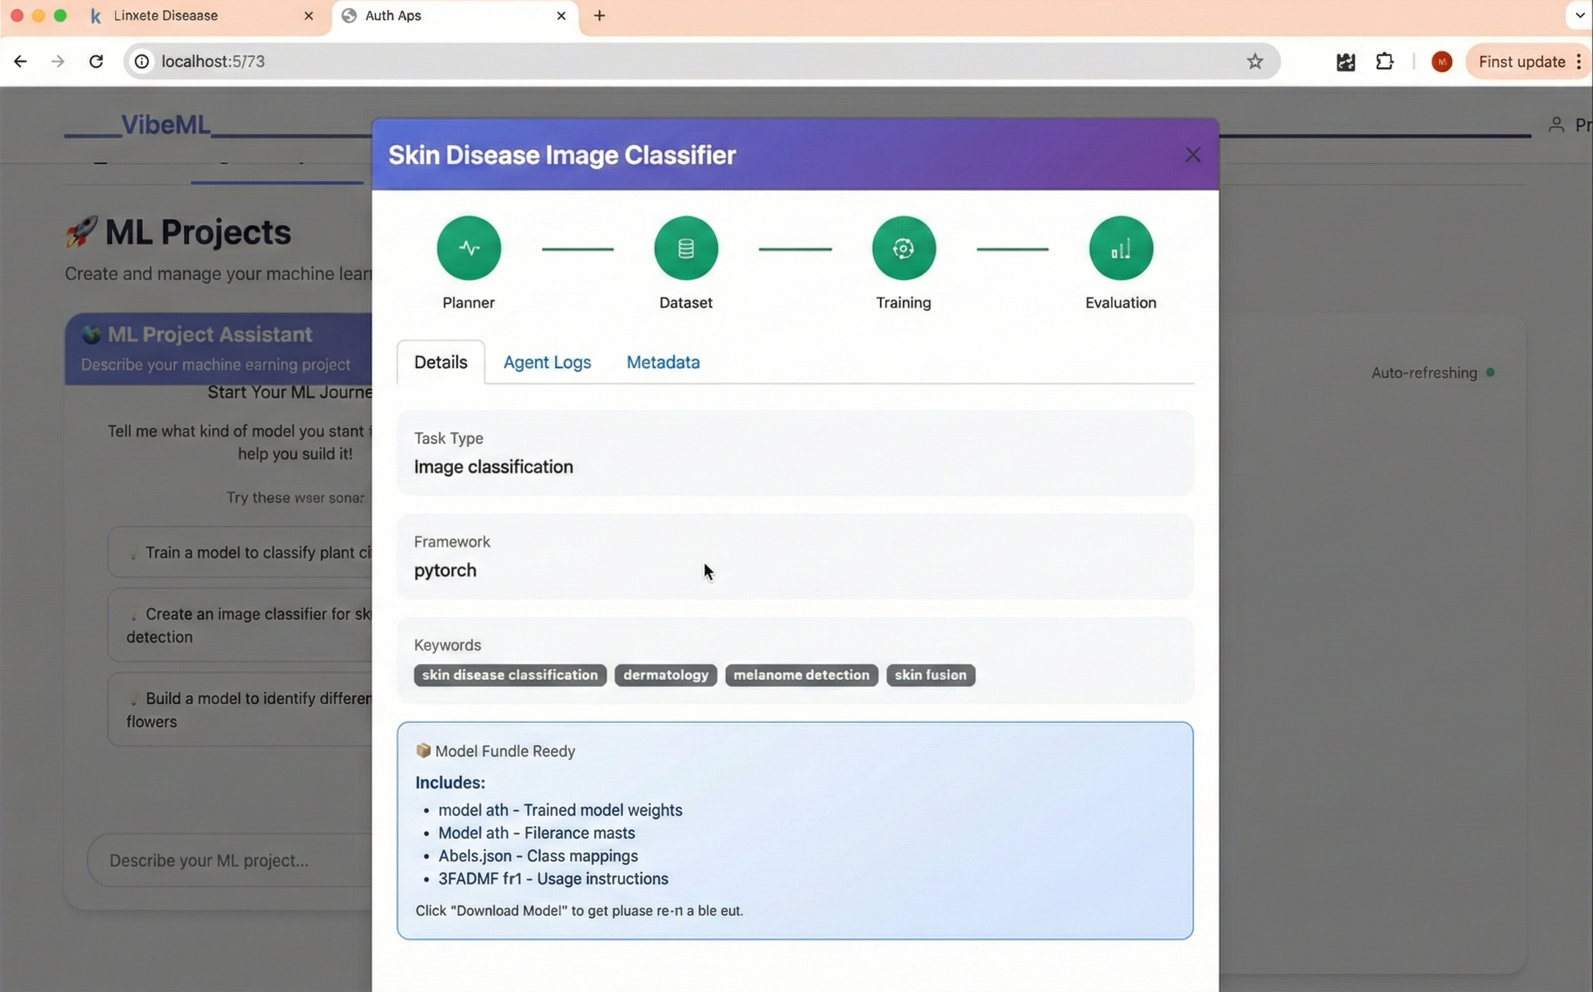Click the Planner stage icon
This screenshot has width=1593, height=992.
click(469, 248)
